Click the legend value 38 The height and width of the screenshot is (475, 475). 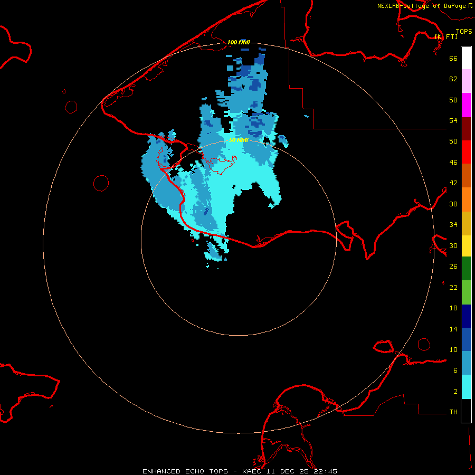[453, 204]
